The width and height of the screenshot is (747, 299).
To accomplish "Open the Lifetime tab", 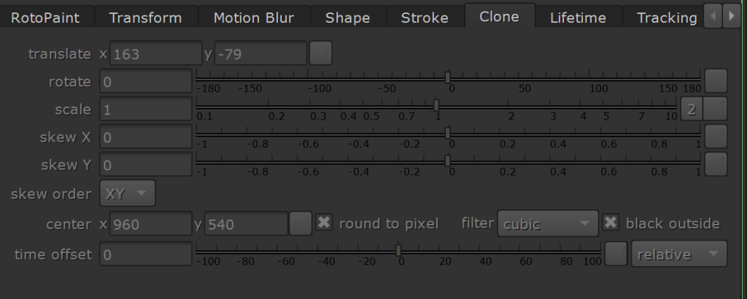I will click(x=578, y=18).
